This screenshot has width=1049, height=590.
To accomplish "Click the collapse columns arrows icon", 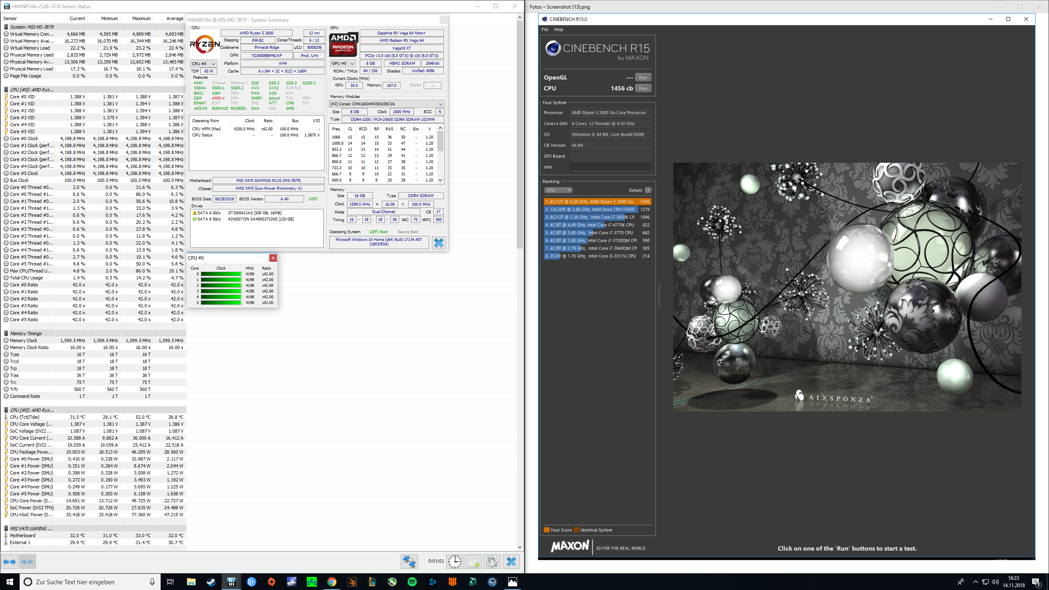I will (27, 562).
